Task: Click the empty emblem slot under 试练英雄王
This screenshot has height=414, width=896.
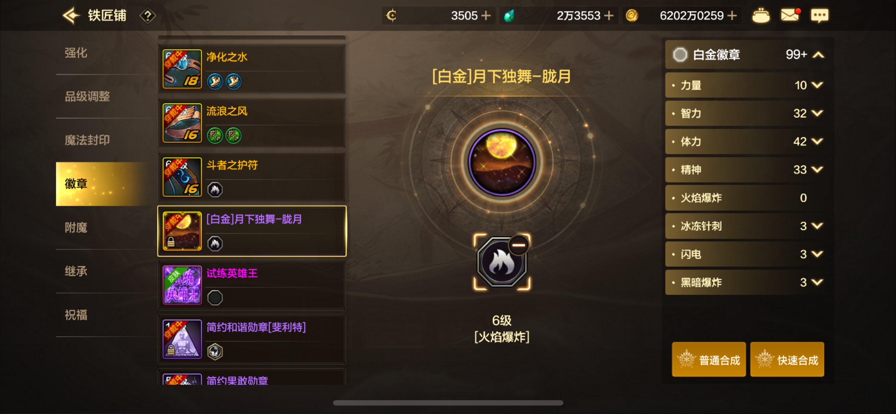Action: pyautogui.click(x=215, y=298)
